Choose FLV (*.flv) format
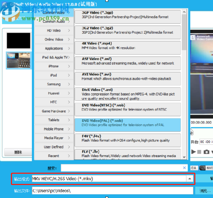This screenshot has height=198, width=213. coord(128,154)
